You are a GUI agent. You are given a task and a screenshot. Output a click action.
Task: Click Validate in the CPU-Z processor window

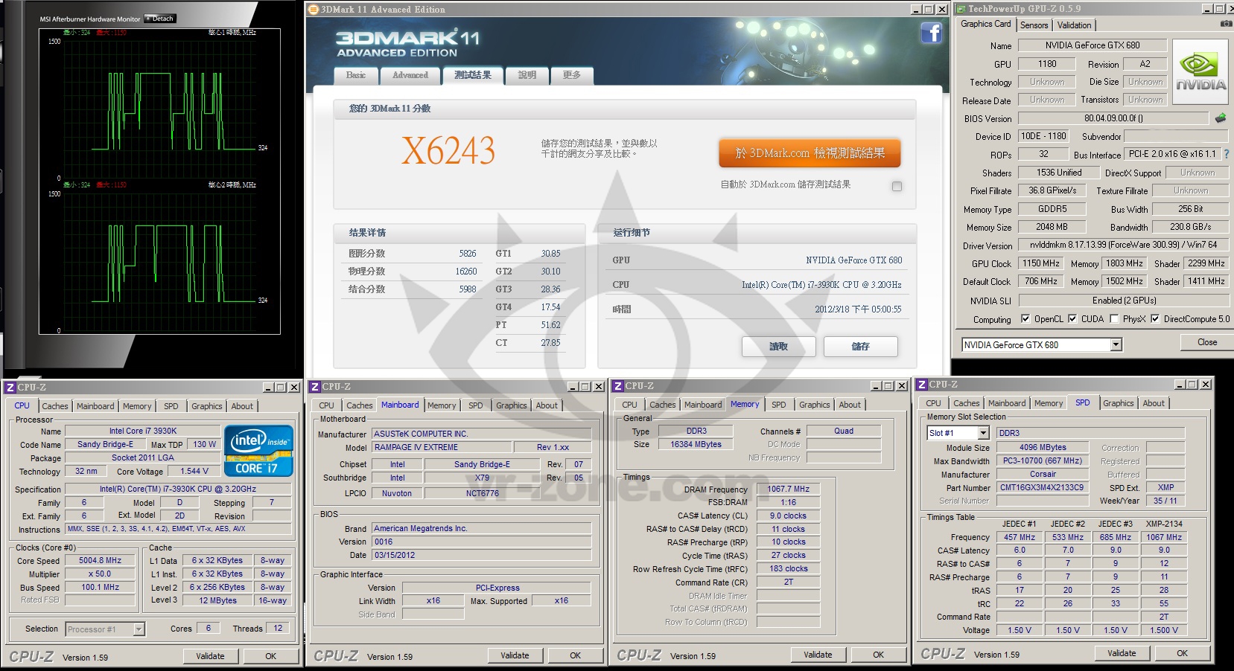210,656
